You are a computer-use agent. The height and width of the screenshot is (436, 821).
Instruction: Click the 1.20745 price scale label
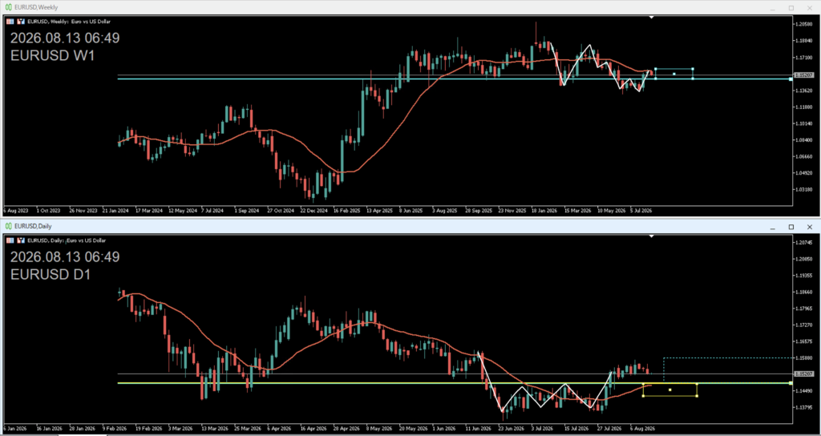coord(803,243)
